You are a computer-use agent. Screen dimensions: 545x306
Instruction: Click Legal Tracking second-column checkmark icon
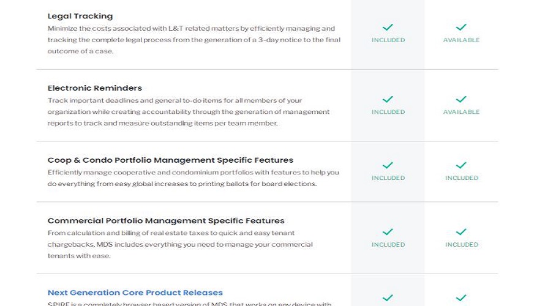point(461,27)
